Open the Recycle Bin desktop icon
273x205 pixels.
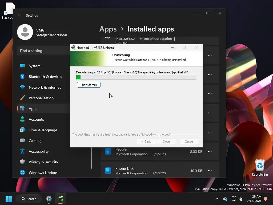260,168
